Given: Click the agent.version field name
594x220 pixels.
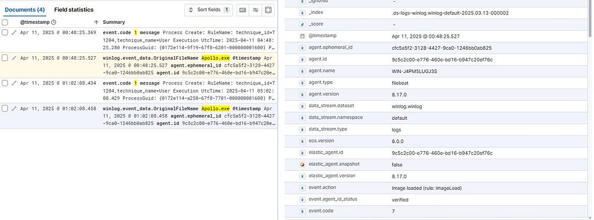Looking at the screenshot, I should click(x=324, y=94).
